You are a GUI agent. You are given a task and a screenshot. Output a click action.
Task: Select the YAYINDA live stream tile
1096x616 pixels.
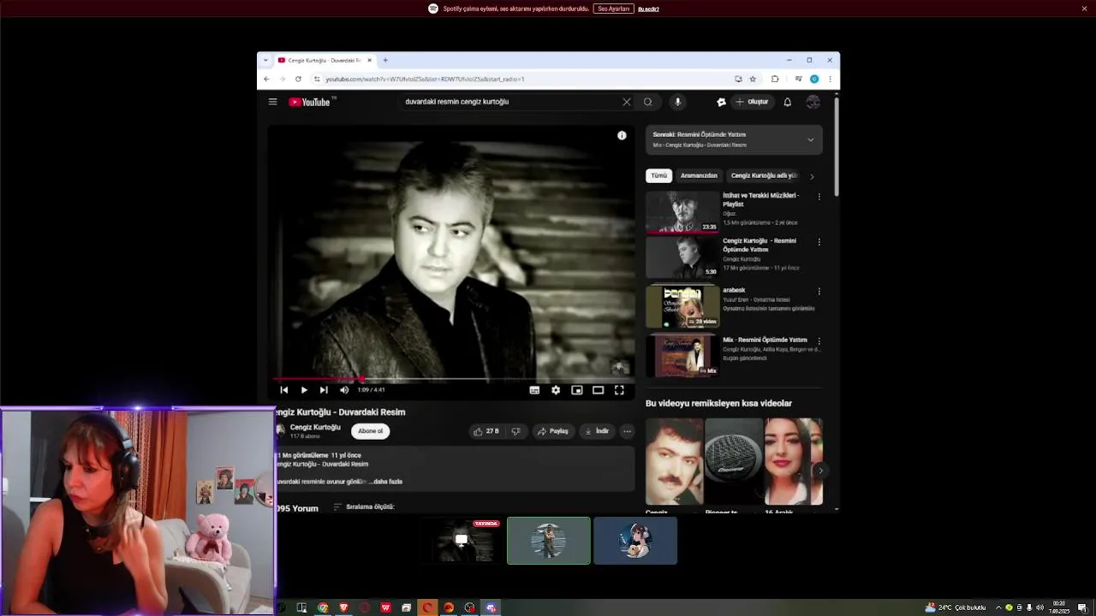[x=463, y=541]
